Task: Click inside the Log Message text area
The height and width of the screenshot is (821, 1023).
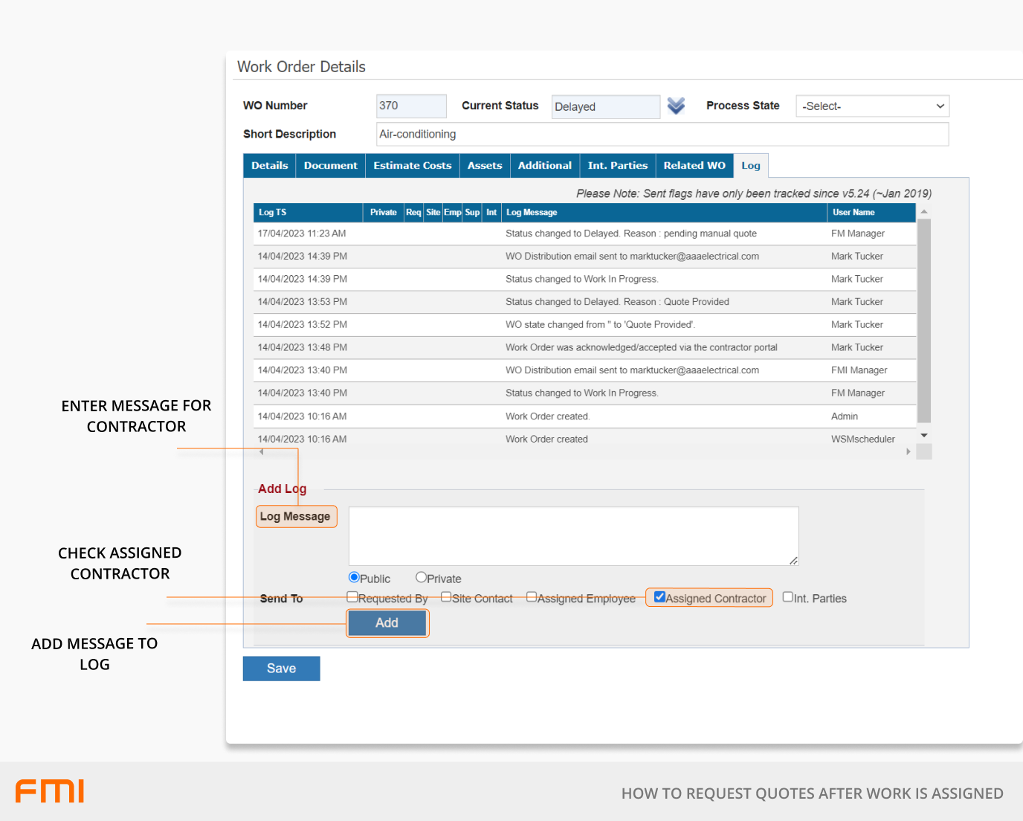Action: (x=573, y=536)
